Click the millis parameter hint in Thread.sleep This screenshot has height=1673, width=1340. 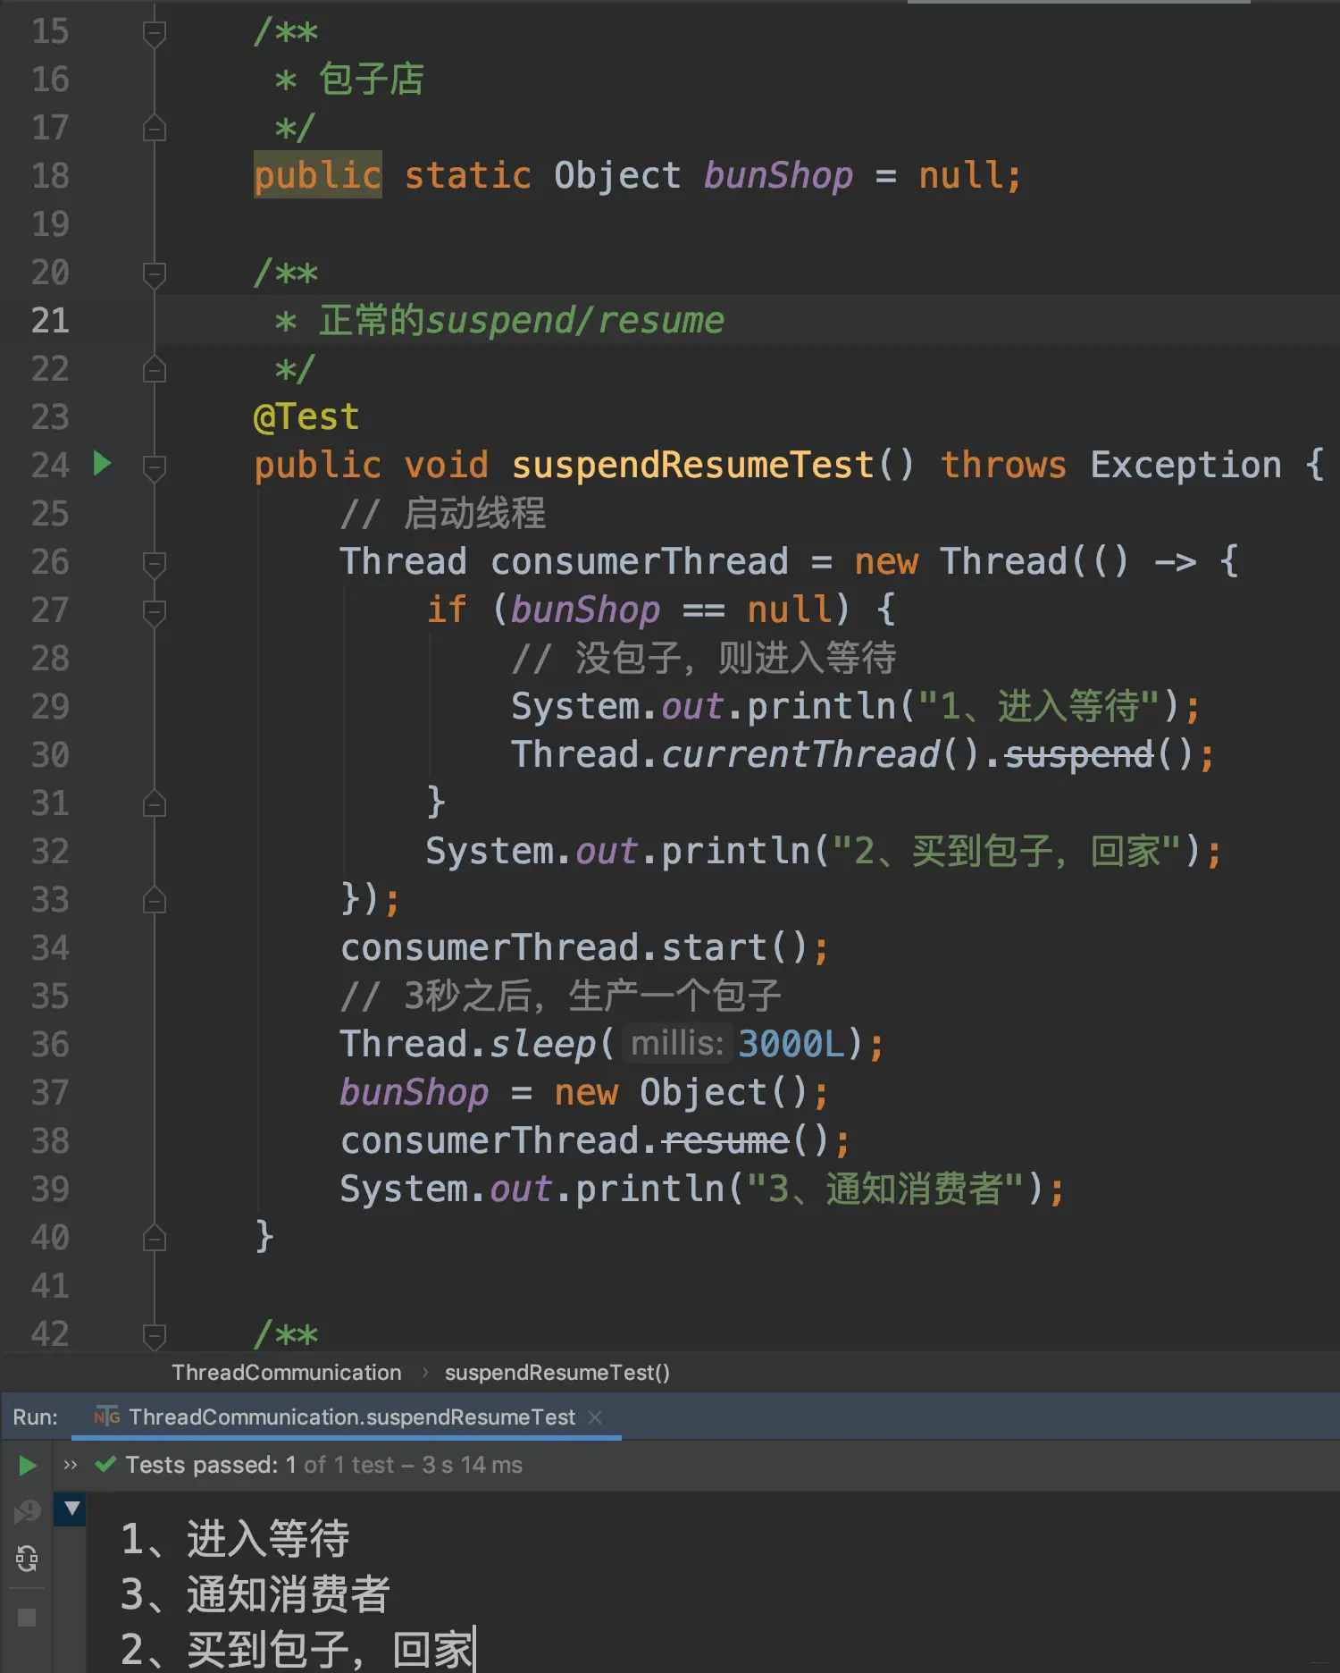coord(677,1043)
